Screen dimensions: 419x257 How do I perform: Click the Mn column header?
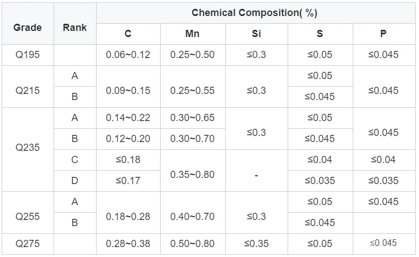pos(192,34)
